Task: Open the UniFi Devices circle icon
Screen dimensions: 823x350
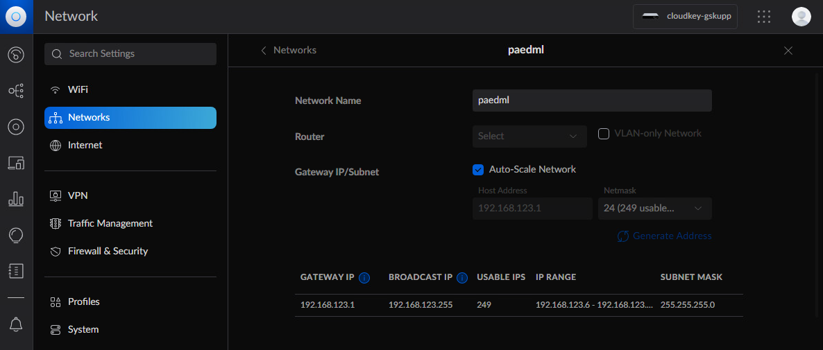Action: [x=16, y=127]
